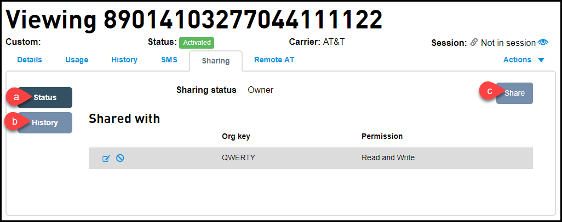Go to the SMS tab
This screenshot has height=222, width=562.
[x=169, y=60]
